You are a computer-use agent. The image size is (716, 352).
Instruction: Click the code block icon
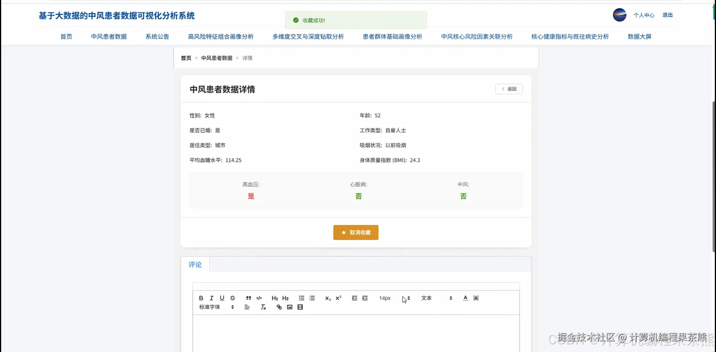[x=259, y=298]
